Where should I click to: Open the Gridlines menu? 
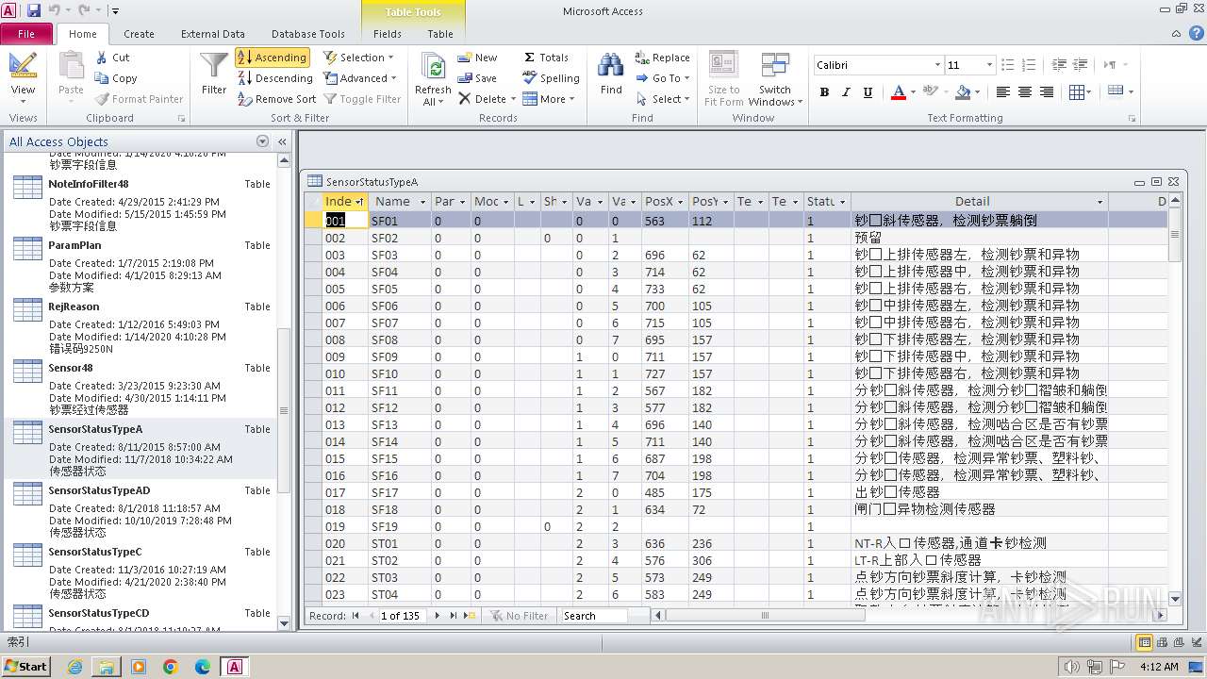(x=1081, y=92)
